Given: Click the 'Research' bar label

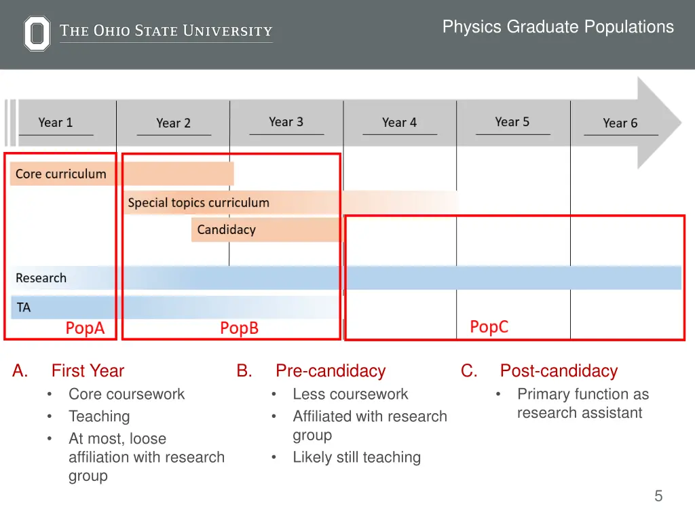Looking at the screenshot, I should click(41, 277).
